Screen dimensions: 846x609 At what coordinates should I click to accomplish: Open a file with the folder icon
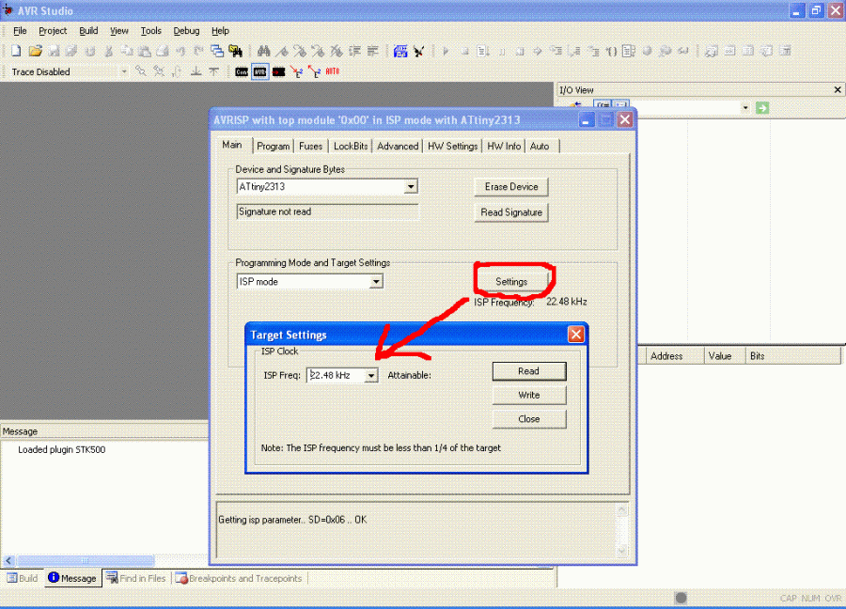tap(35, 51)
